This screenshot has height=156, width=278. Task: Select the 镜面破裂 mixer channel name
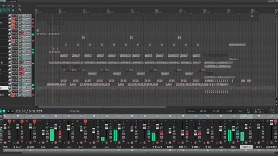(x=246, y=147)
